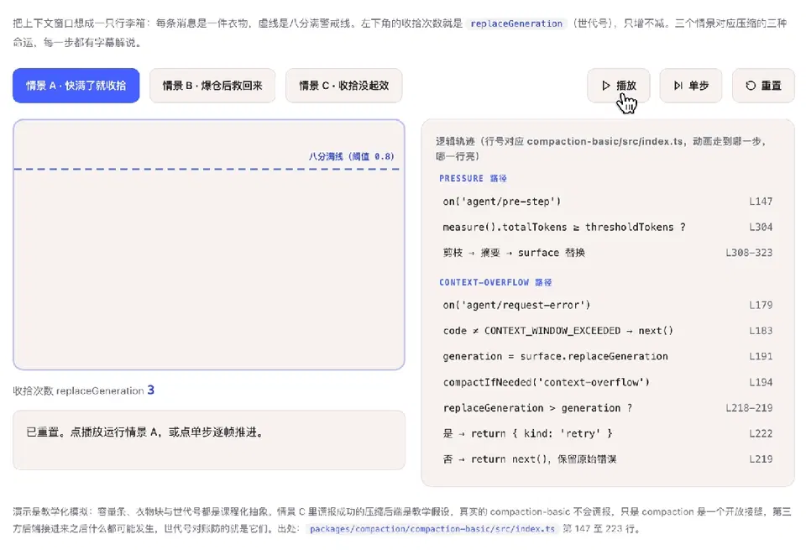Image resolution: width=806 pixels, height=550 pixels.
Task: Click line number L304
Action: click(761, 228)
